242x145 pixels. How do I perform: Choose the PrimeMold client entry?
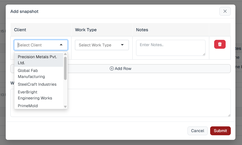click(28, 106)
